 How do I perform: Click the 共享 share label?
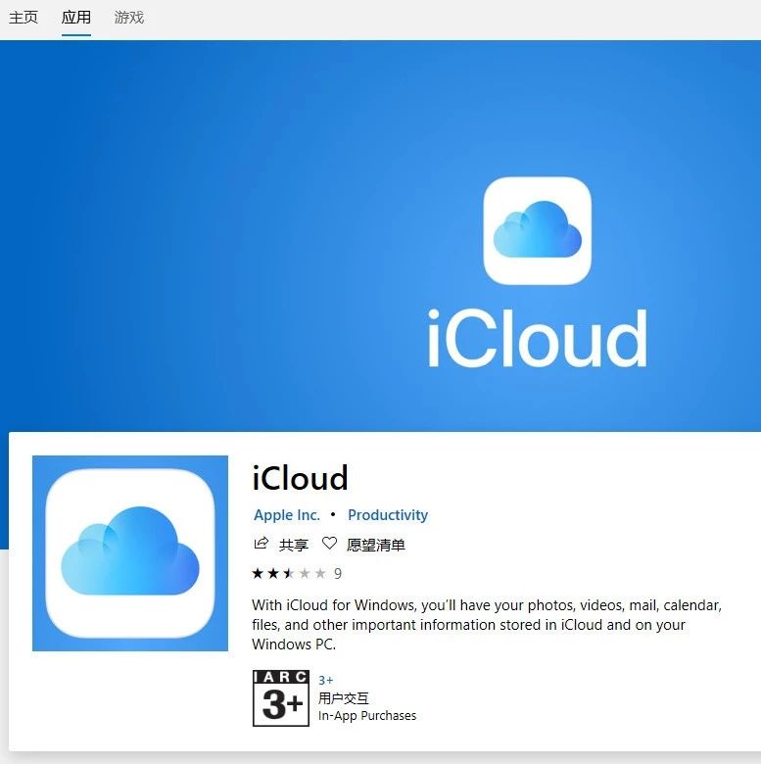pyautogui.click(x=294, y=545)
